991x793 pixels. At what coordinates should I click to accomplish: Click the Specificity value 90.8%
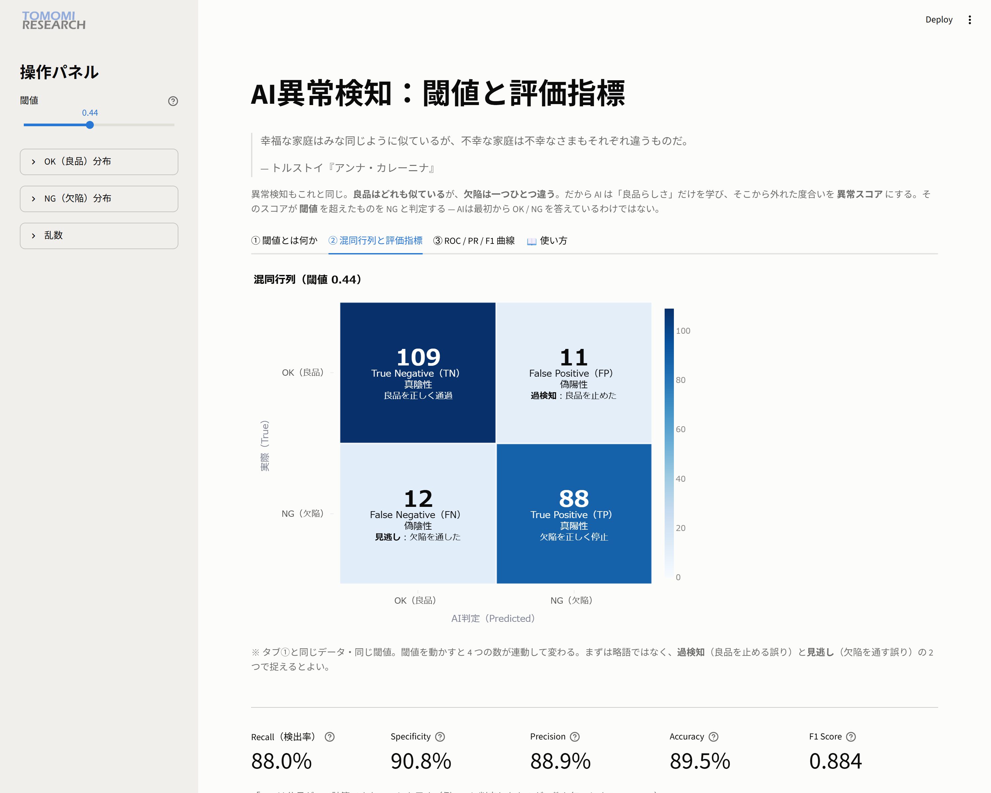(421, 761)
